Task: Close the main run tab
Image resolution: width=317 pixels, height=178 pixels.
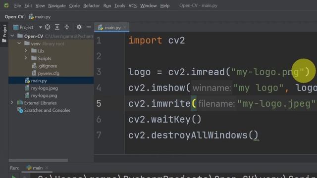Action: tap(47, 168)
